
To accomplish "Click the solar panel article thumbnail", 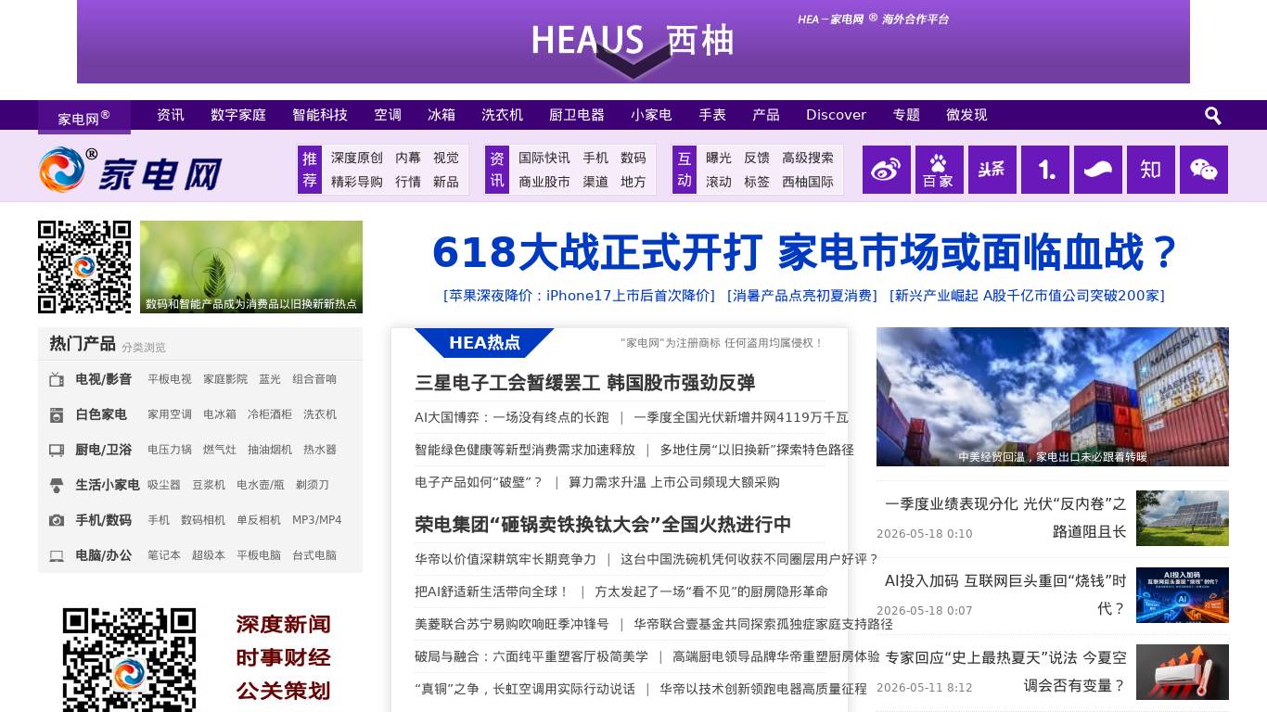I will coord(1183,518).
